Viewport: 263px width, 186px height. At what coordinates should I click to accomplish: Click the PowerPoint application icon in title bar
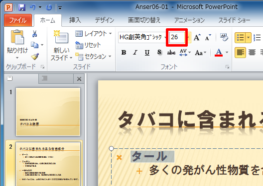pos(8,7)
